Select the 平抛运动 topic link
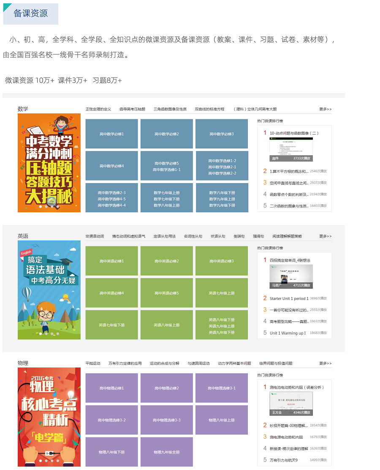This screenshot has height=470, width=380. pyautogui.click(x=93, y=363)
